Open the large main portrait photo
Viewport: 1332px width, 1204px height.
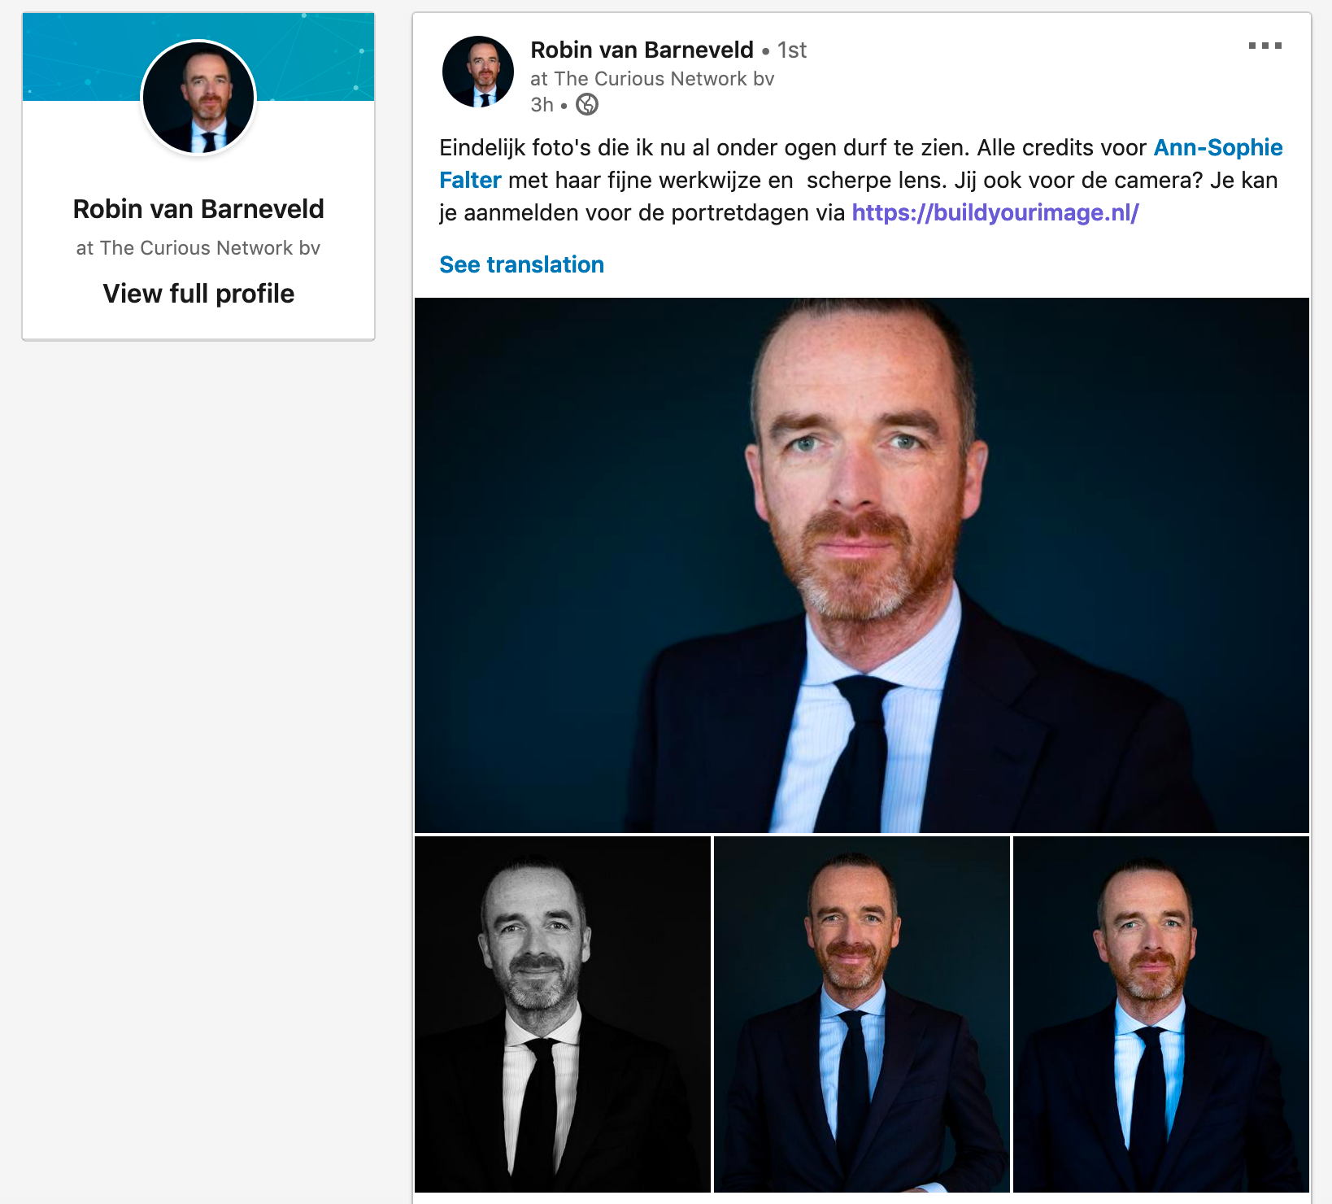(862, 565)
